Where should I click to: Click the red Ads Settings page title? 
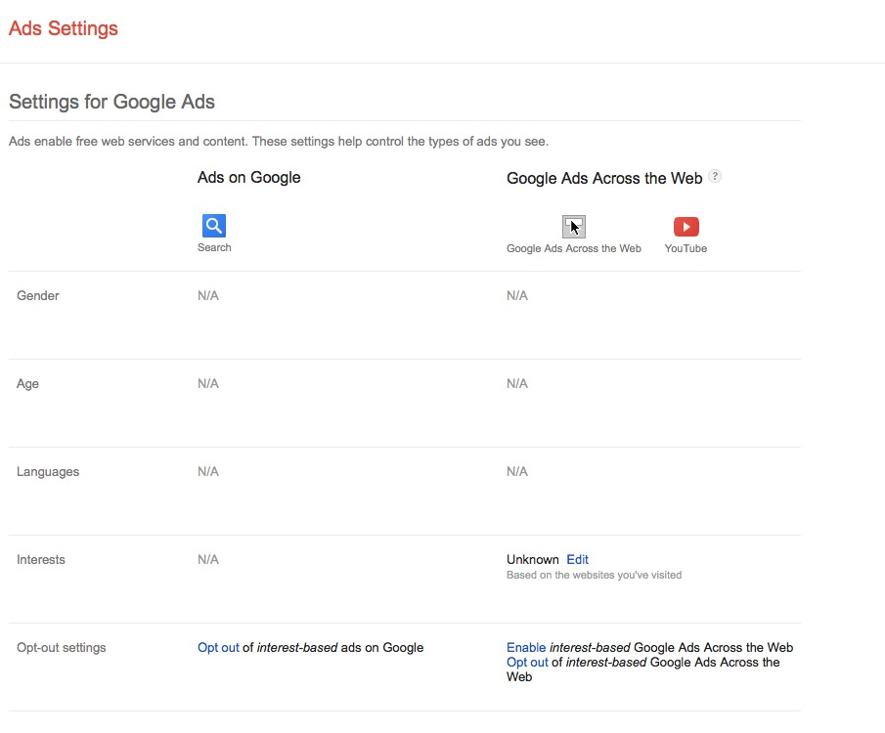click(64, 28)
